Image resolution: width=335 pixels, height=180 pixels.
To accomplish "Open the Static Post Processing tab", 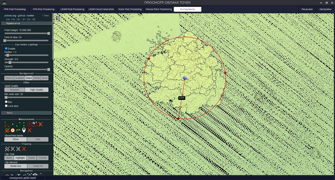I will pos(130,9).
